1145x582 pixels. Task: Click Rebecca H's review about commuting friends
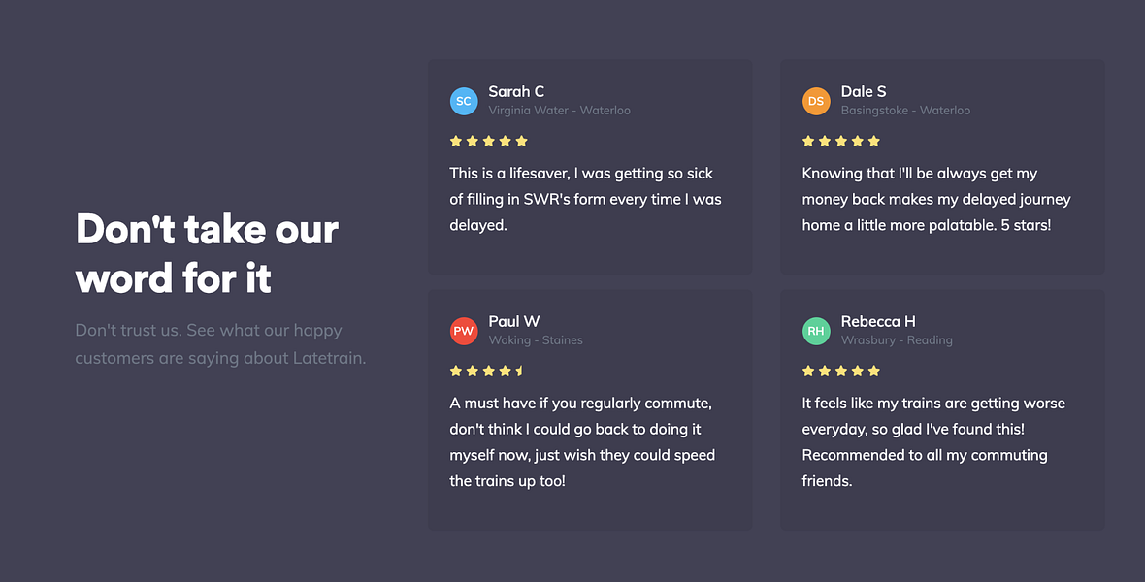933,441
